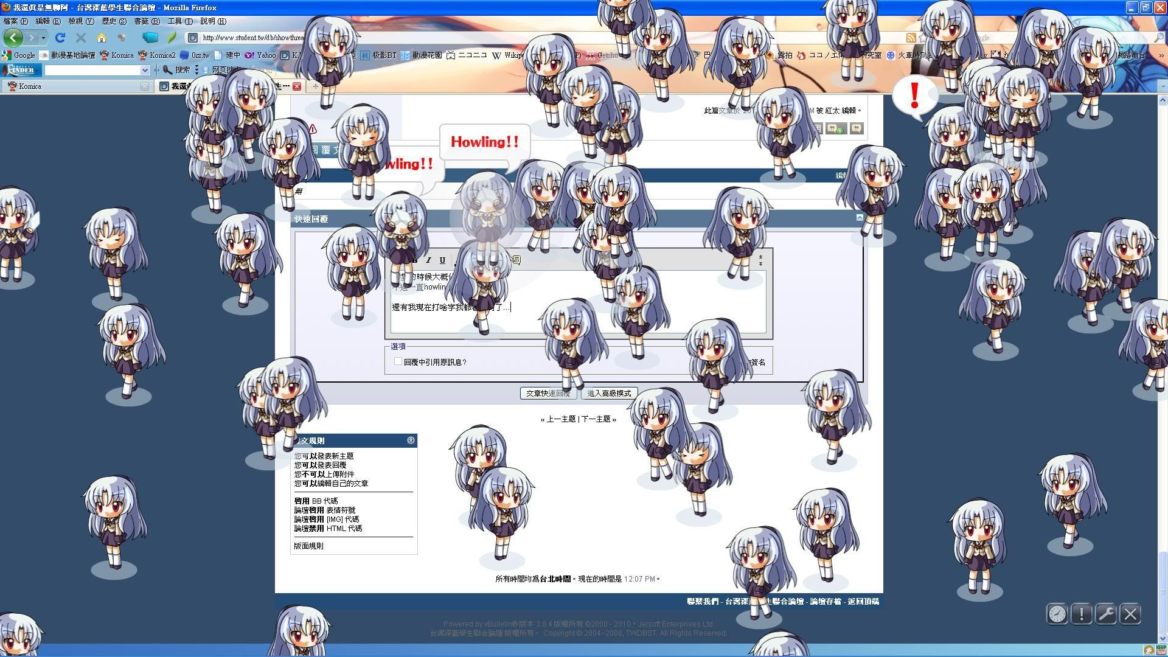
Task: Click the Stop loading X icon
Action: [x=81, y=38]
